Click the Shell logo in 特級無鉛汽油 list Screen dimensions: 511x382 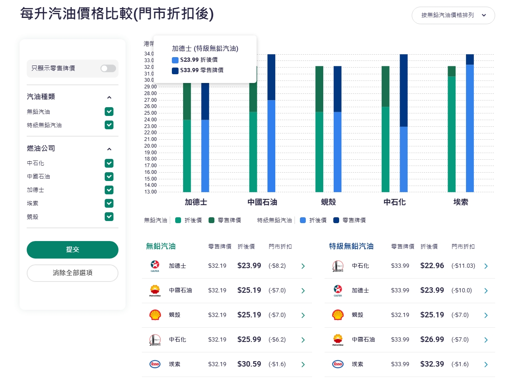pos(337,315)
